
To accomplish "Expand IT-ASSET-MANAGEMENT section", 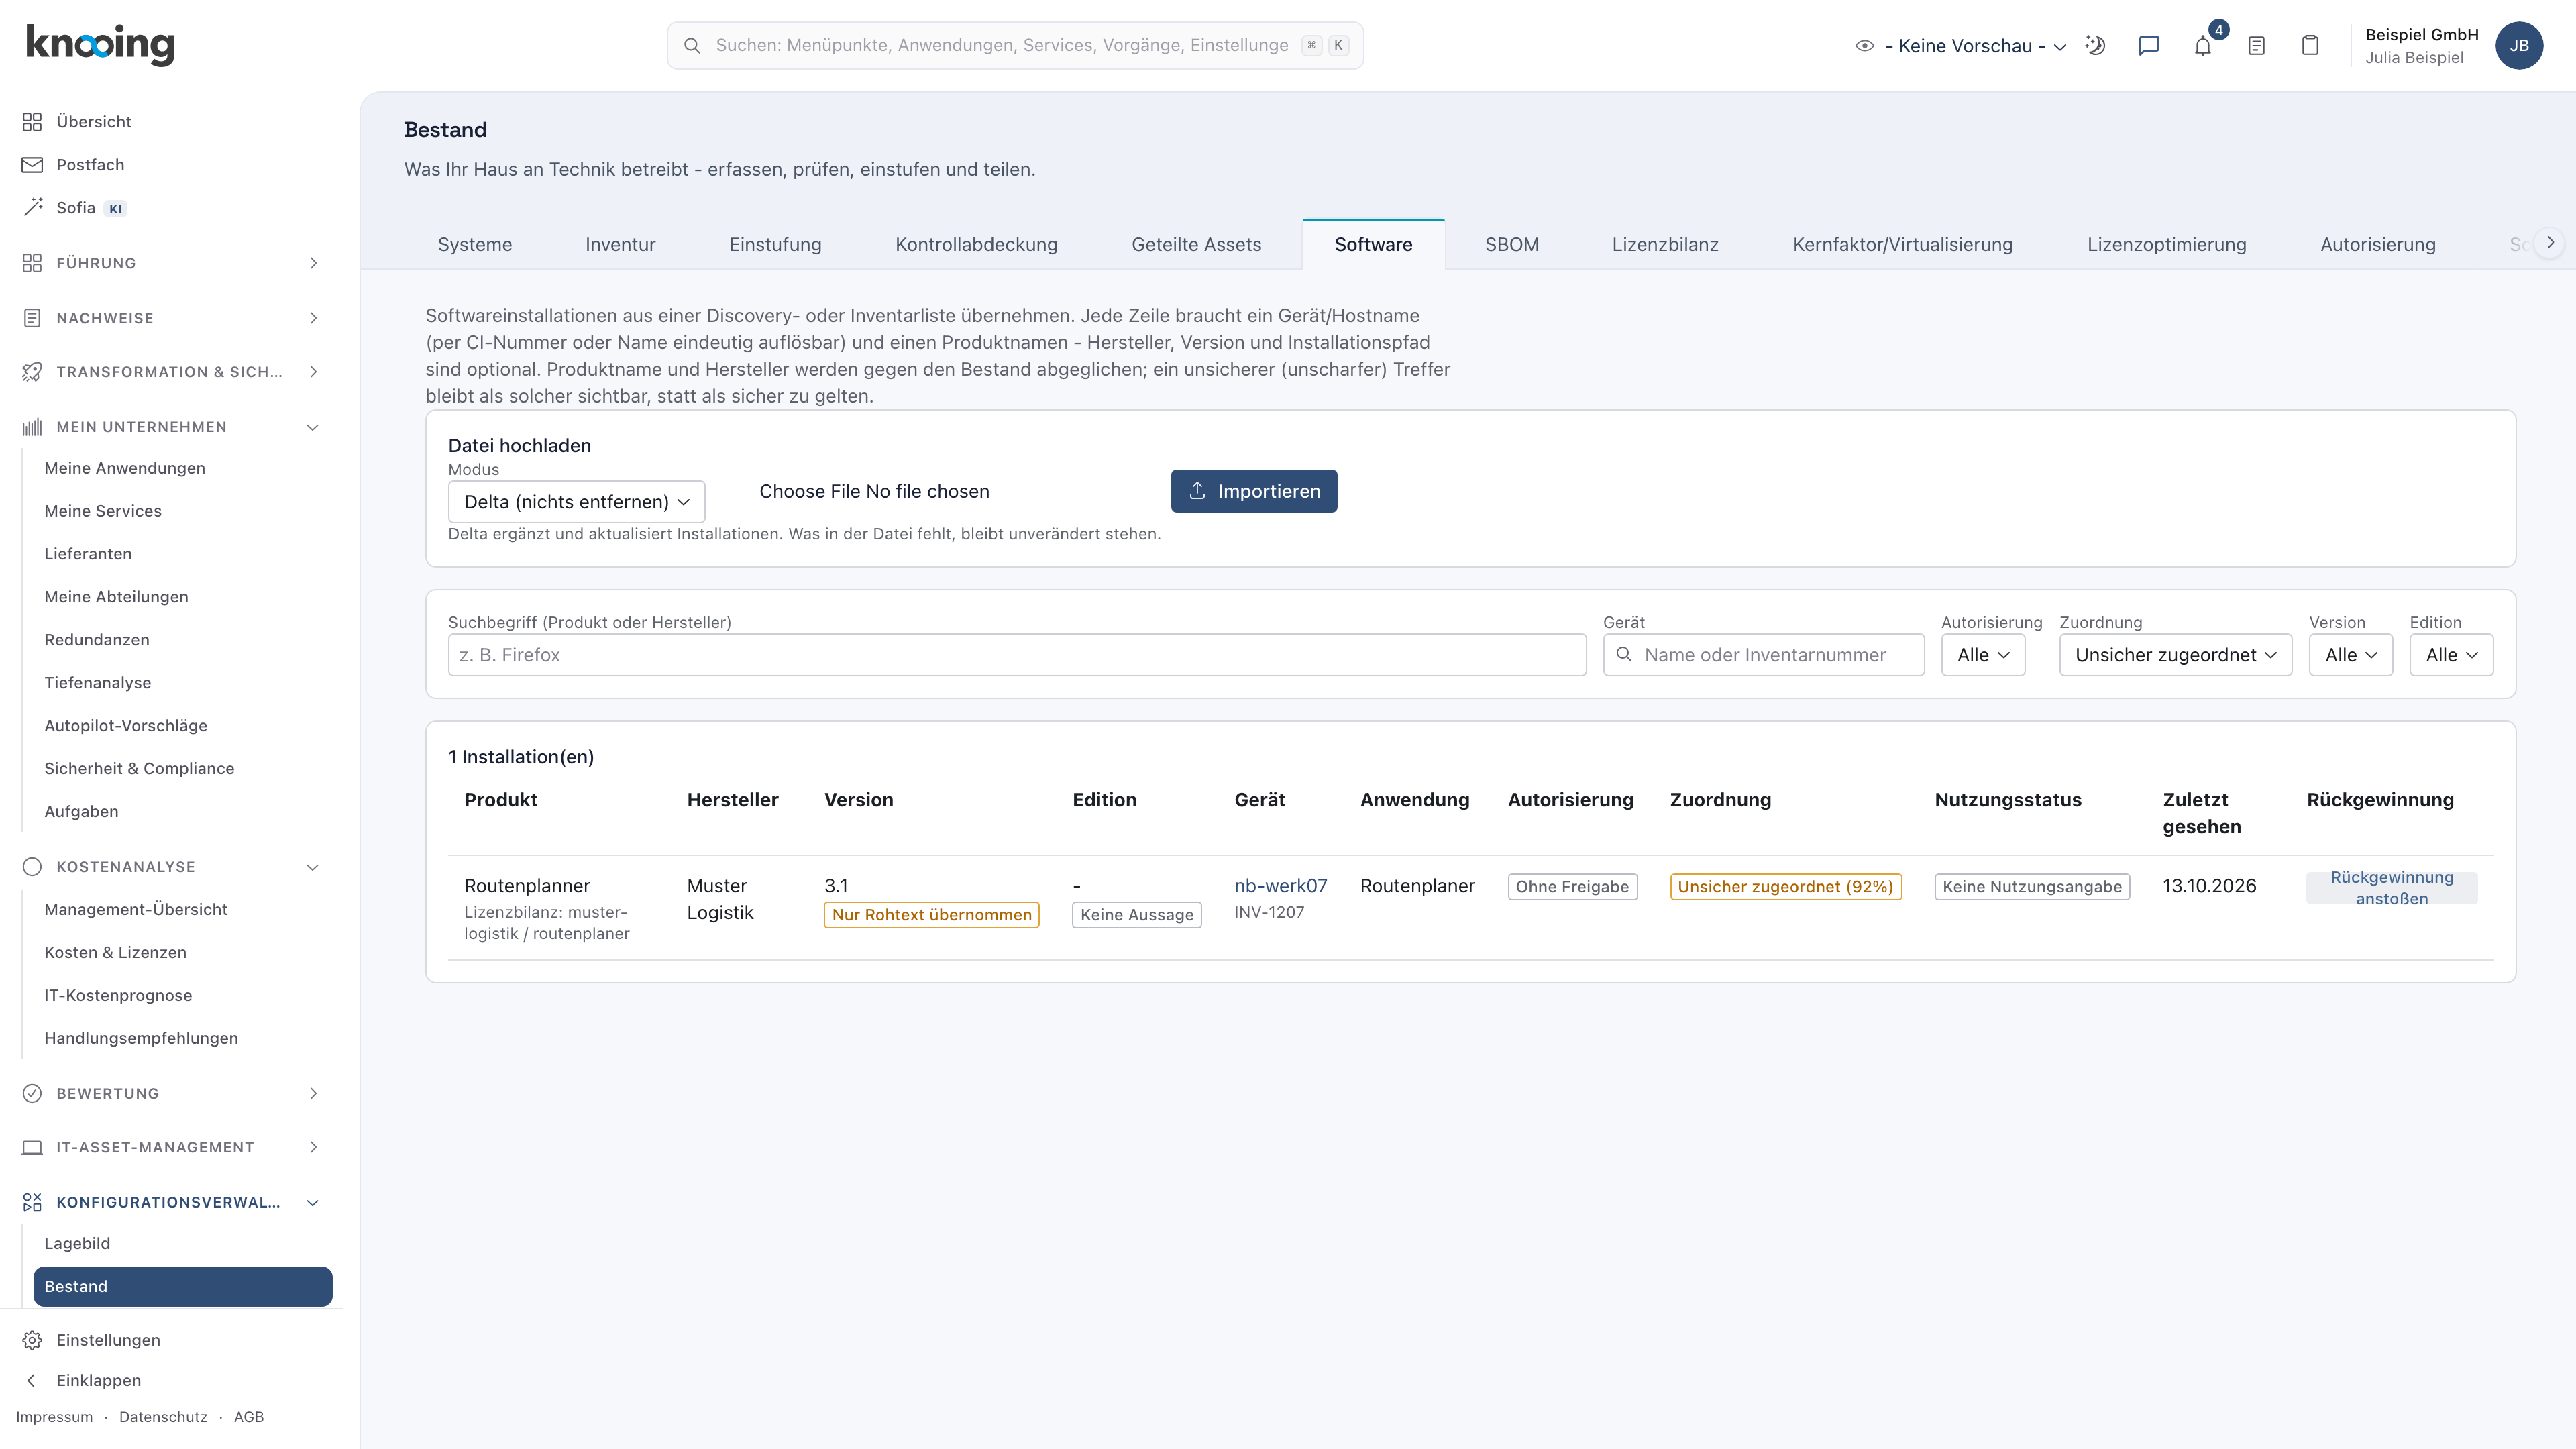I will (x=172, y=1147).
